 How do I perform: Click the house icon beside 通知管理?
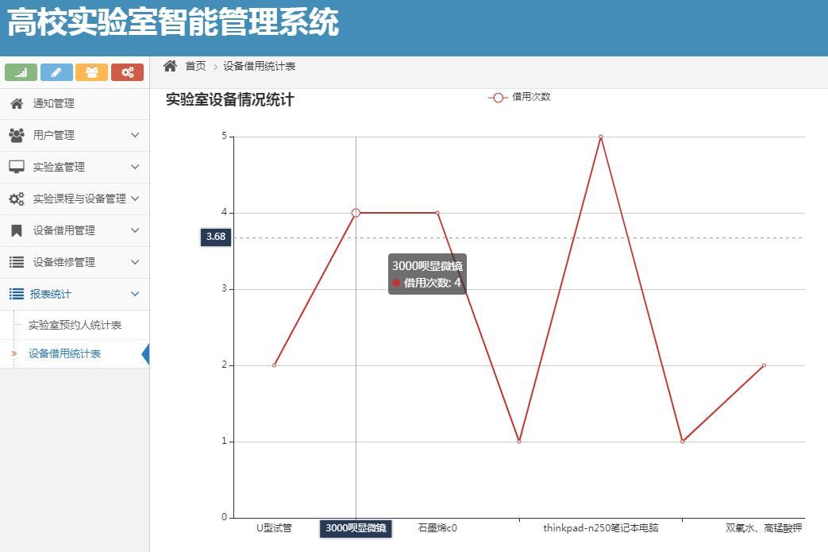coord(17,103)
